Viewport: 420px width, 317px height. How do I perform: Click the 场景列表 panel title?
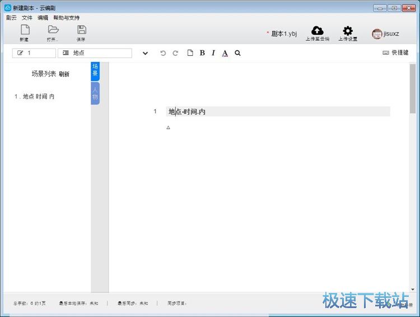pyautogui.click(x=44, y=74)
